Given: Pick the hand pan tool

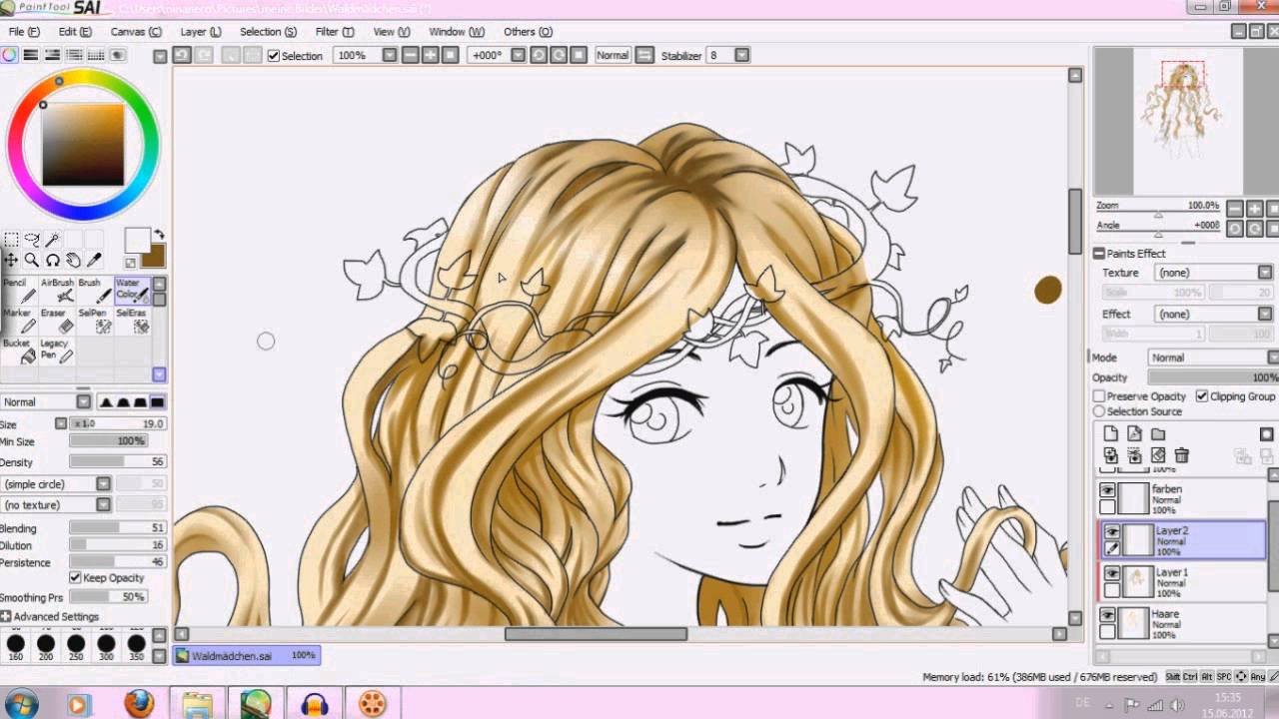Looking at the screenshot, I should [x=74, y=260].
